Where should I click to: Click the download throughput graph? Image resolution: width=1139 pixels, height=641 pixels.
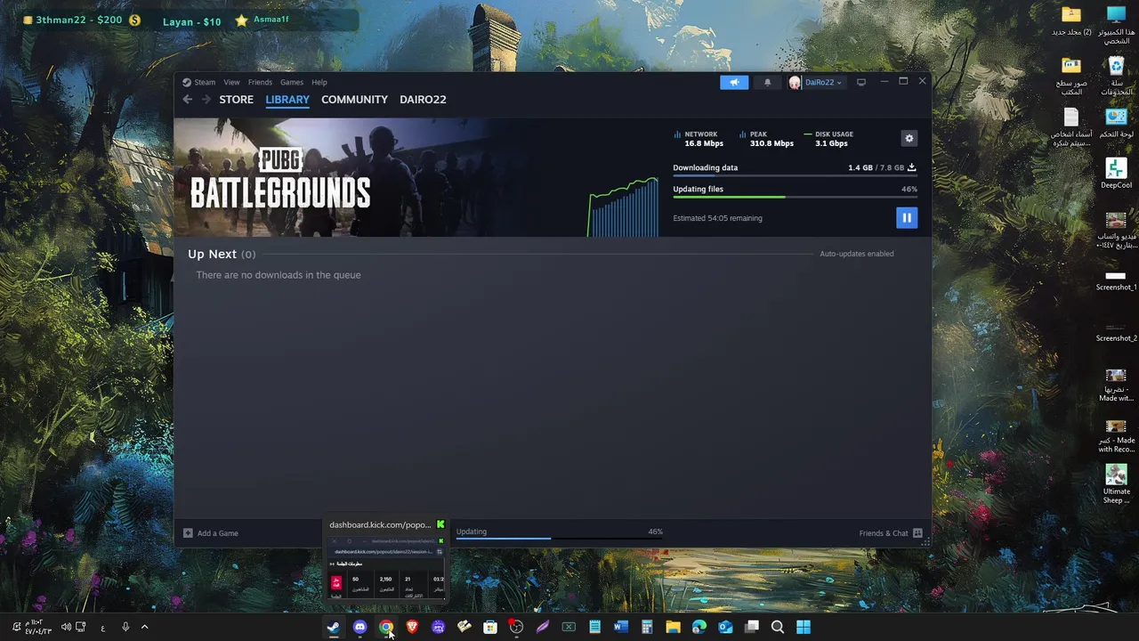(x=623, y=207)
